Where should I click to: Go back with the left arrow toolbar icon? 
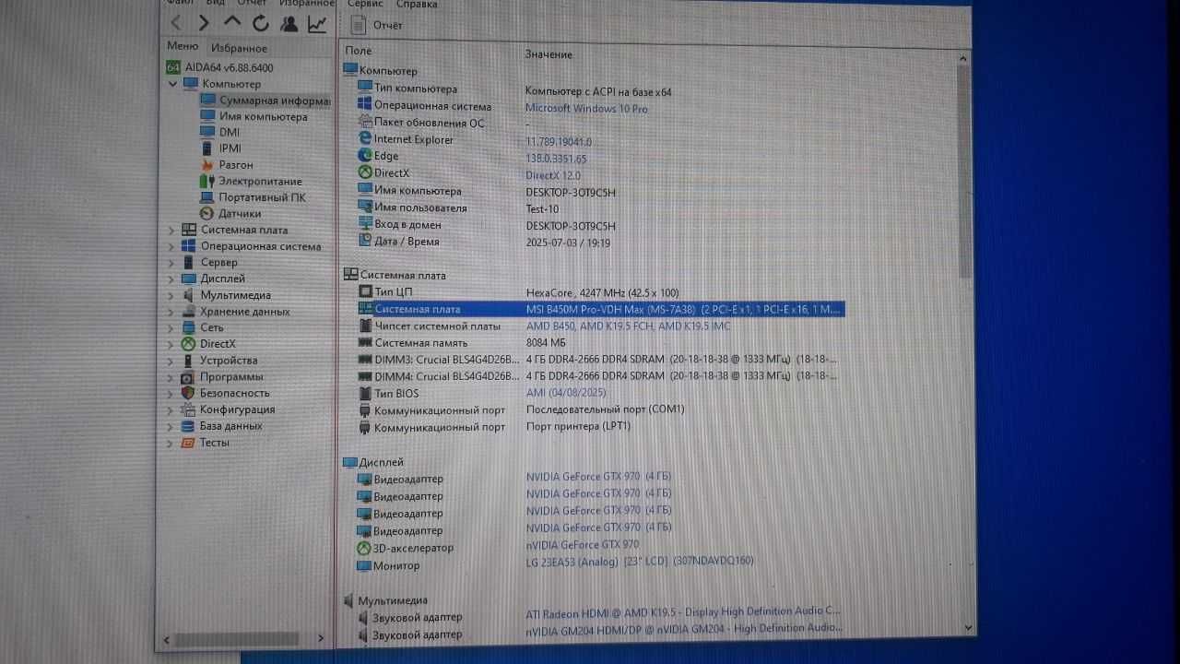point(177,24)
